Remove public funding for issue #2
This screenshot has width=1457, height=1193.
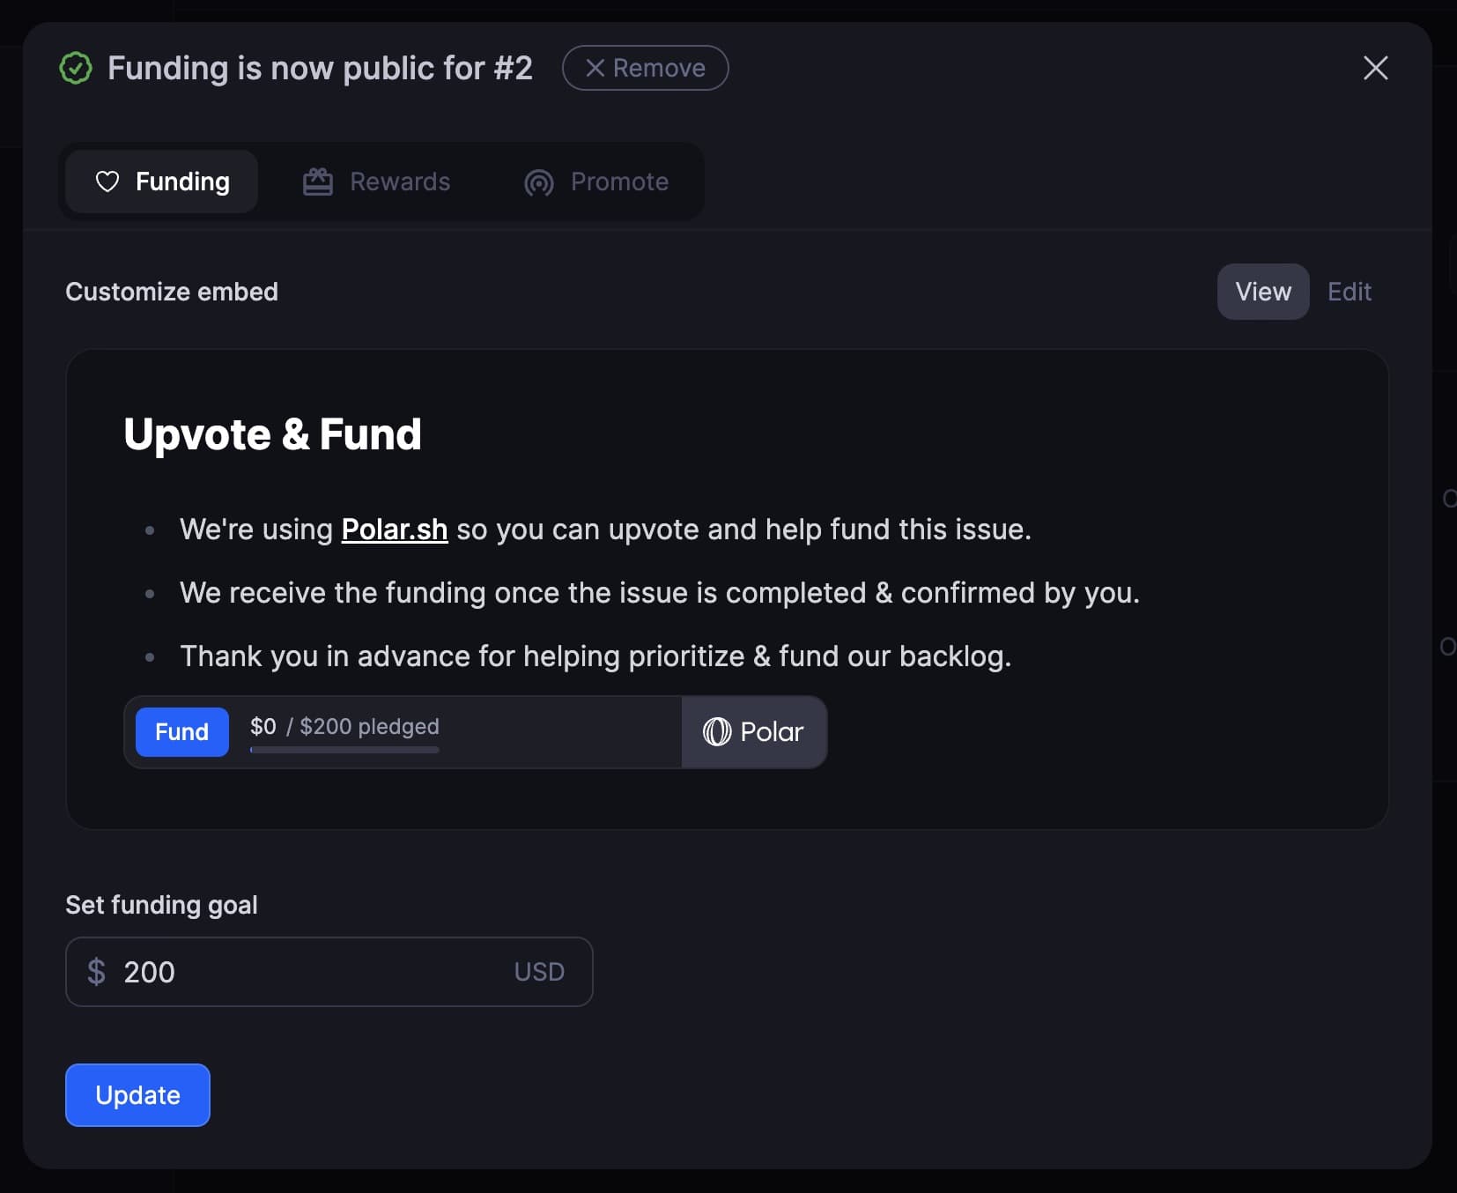coord(645,68)
